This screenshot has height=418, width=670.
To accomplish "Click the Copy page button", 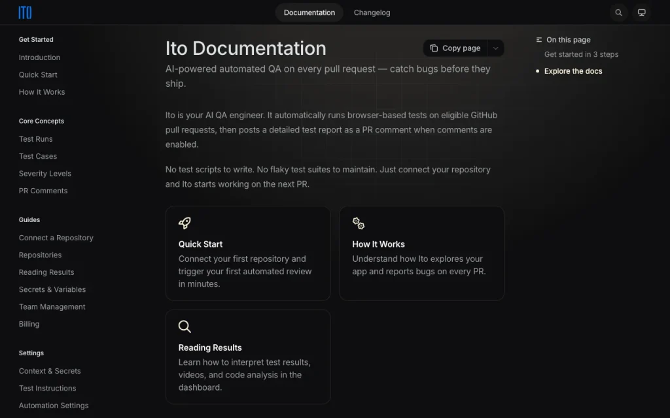I will 455,48.
